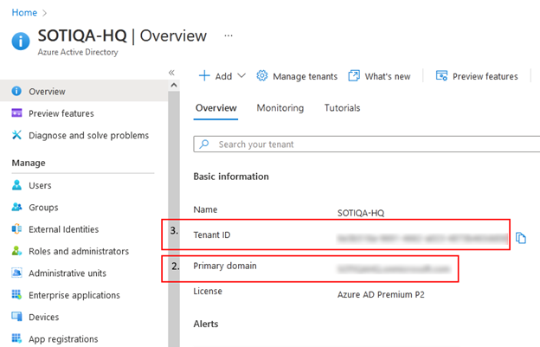Click the App registrations grid icon
The height and width of the screenshot is (347, 540).
pyautogui.click(x=16, y=338)
